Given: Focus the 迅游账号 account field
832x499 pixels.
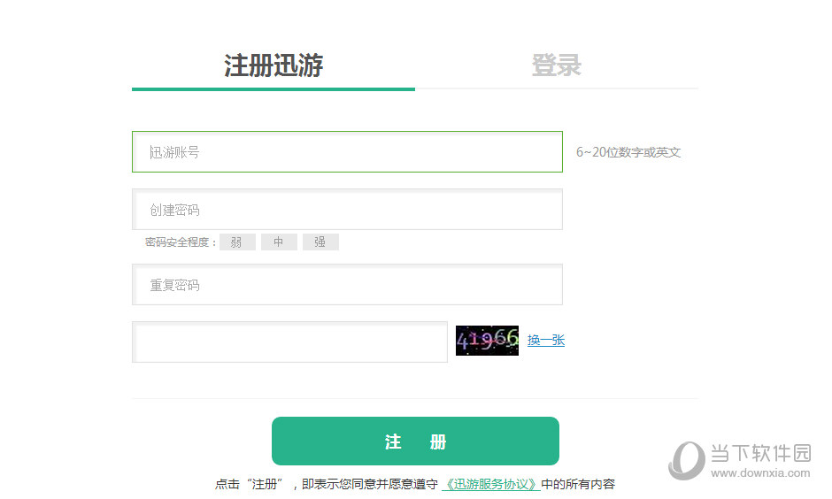Looking at the screenshot, I should [x=347, y=152].
